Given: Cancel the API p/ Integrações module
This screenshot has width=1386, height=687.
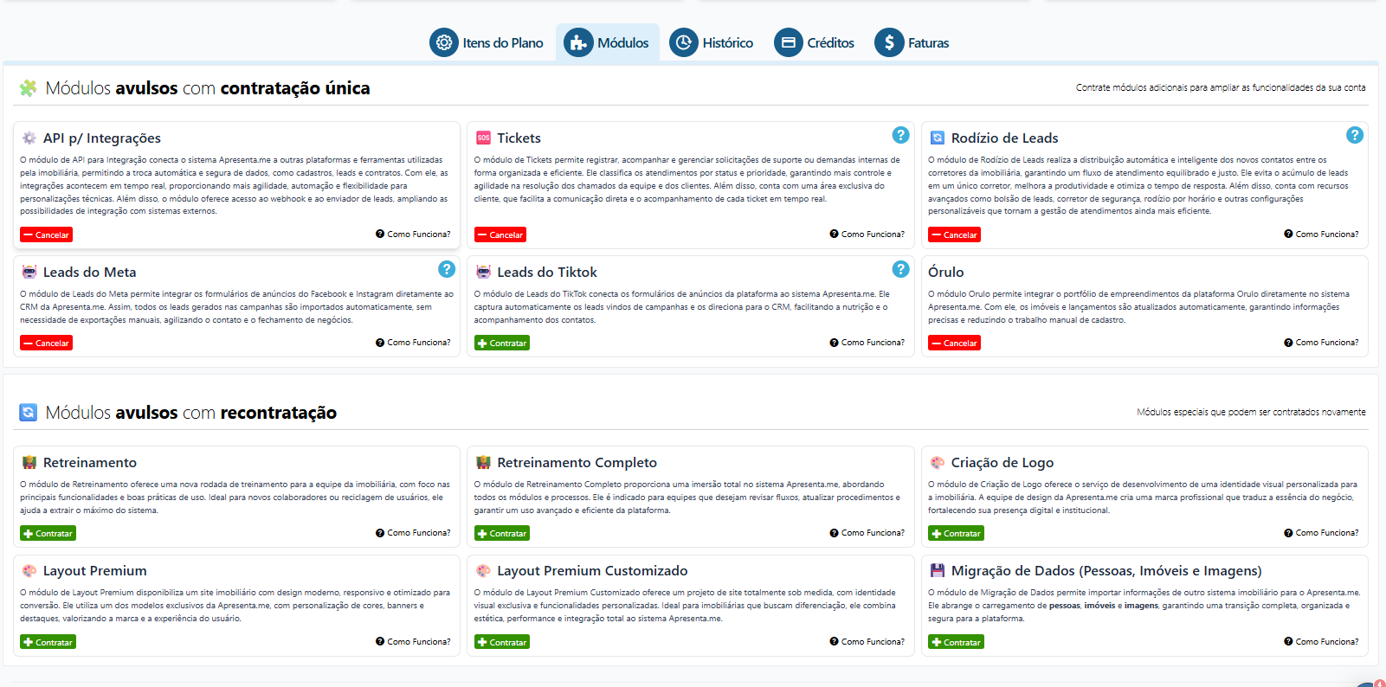Looking at the screenshot, I should pos(47,234).
